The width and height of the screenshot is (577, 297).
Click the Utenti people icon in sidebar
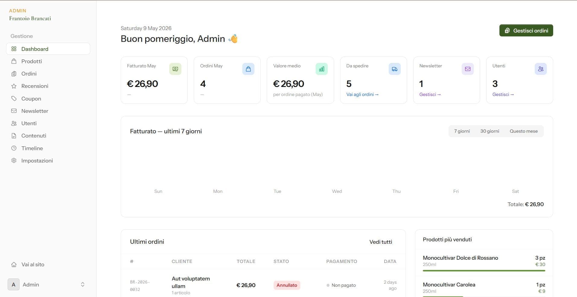coord(14,123)
